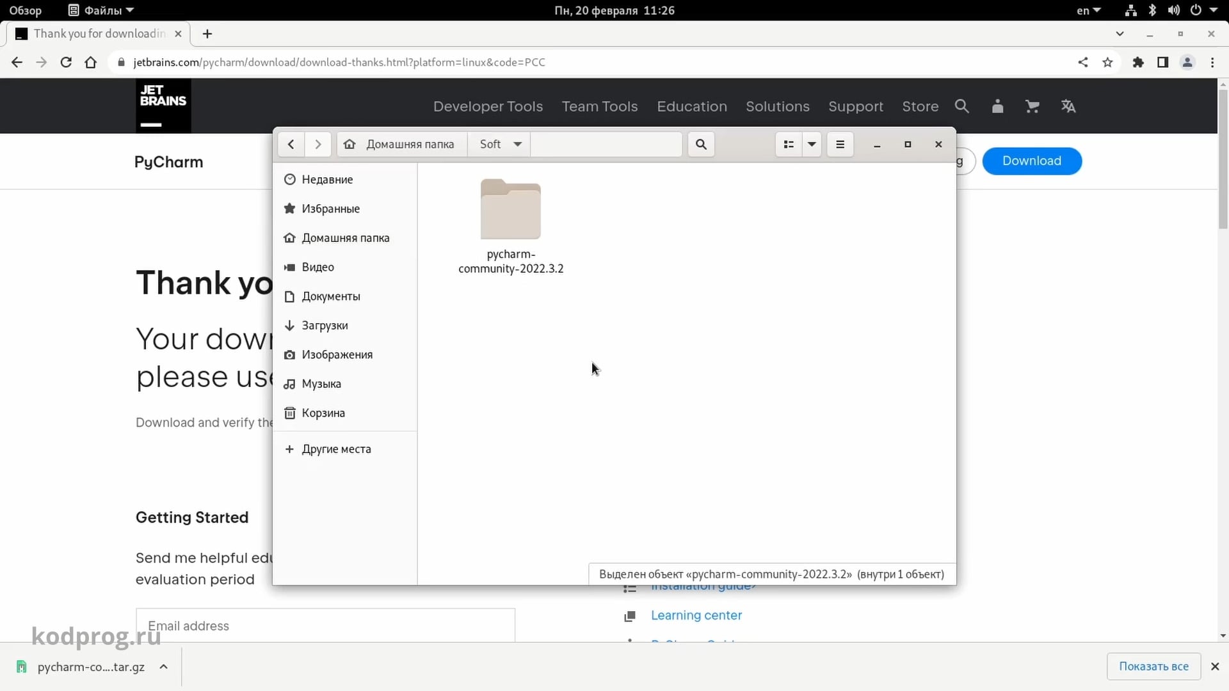Screen dimensions: 1229x691
Task: Open the date and time panel
Action: (x=614, y=10)
